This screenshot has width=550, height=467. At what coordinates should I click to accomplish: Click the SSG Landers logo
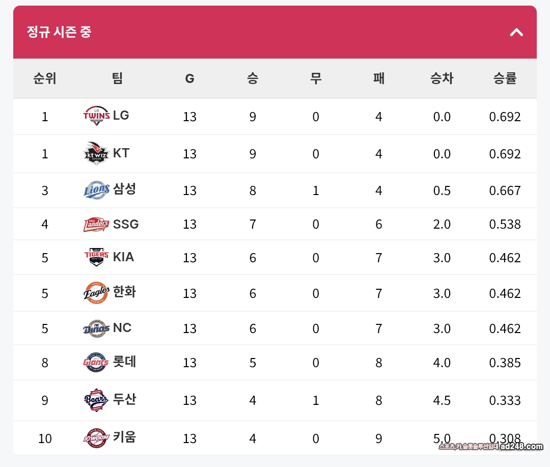pos(96,224)
